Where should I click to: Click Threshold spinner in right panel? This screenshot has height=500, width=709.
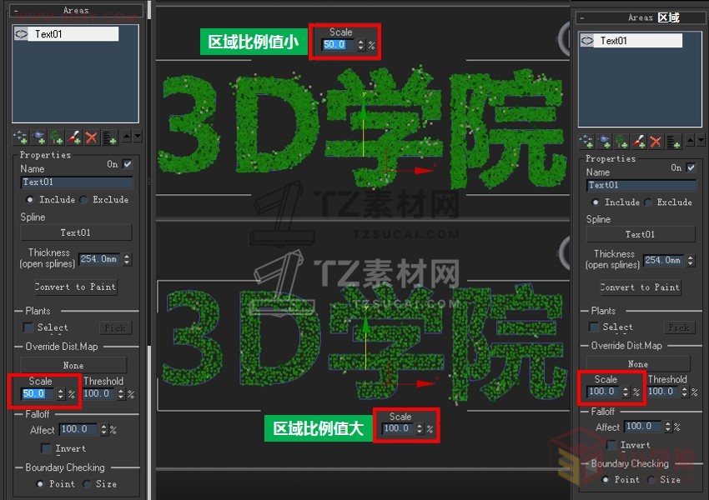(x=685, y=392)
